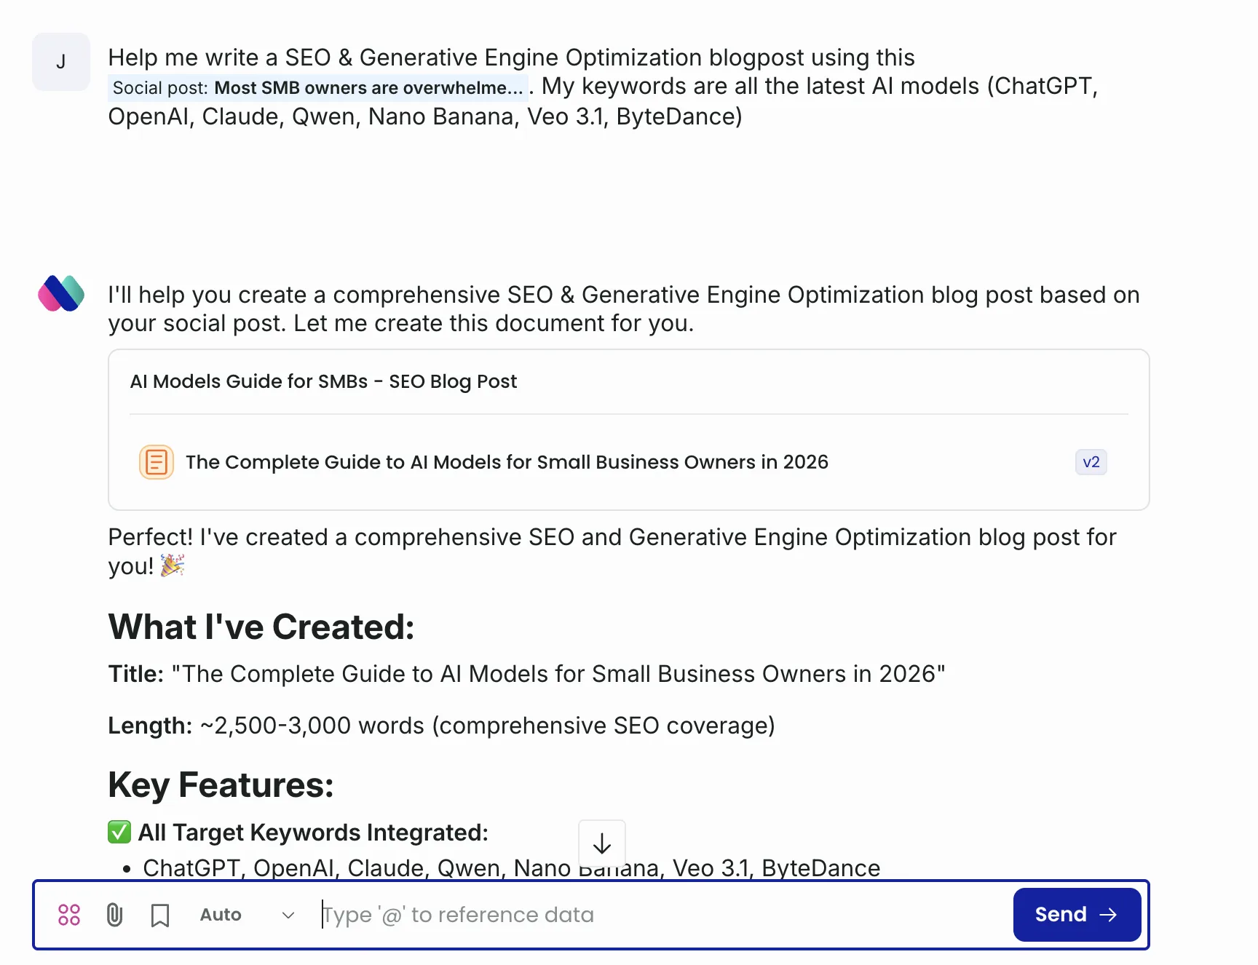Click the green checkmark emoji
The image size is (1258, 965).
point(119,832)
